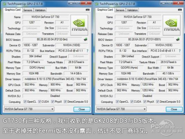Click Memory Size 1024 MB in left window
185x139 pixels.
pos(34,73)
